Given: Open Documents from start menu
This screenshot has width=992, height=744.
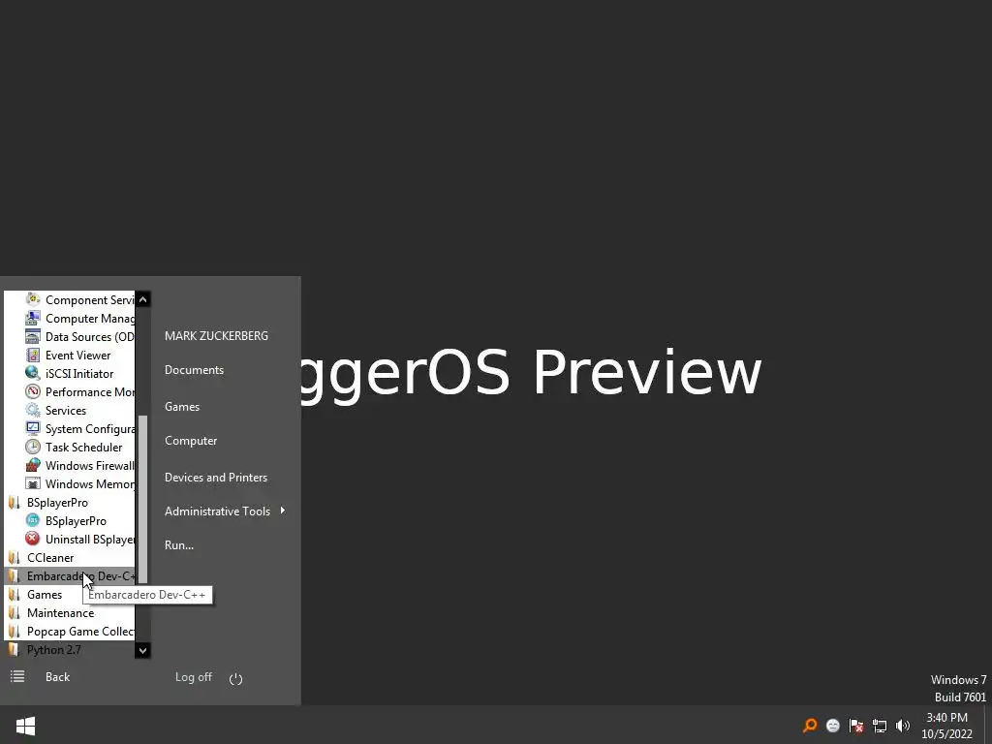Looking at the screenshot, I should (194, 369).
